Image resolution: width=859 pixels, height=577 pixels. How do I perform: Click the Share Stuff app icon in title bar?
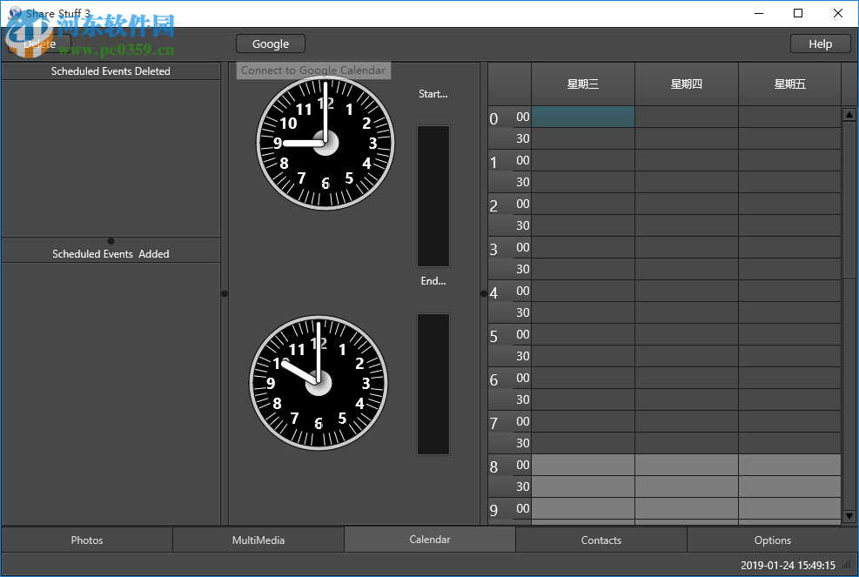(15, 13)
